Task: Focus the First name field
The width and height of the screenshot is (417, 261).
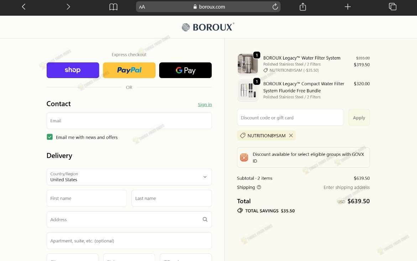Action: [87, 198]
